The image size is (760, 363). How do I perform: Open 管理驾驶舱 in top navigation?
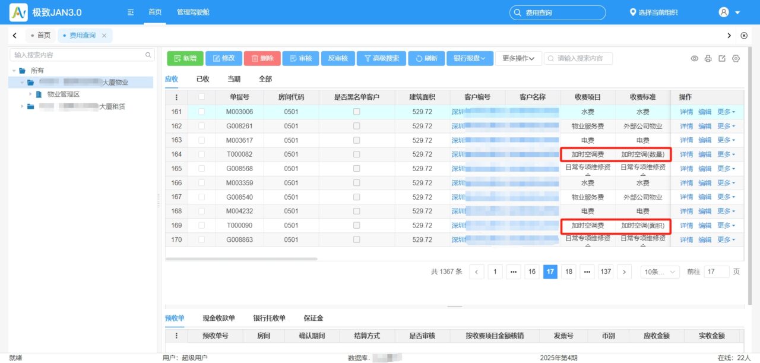pyautogui.click(x=193, y=12)
